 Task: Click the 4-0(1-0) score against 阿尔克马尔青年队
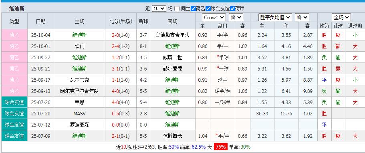tap(121, 91)
